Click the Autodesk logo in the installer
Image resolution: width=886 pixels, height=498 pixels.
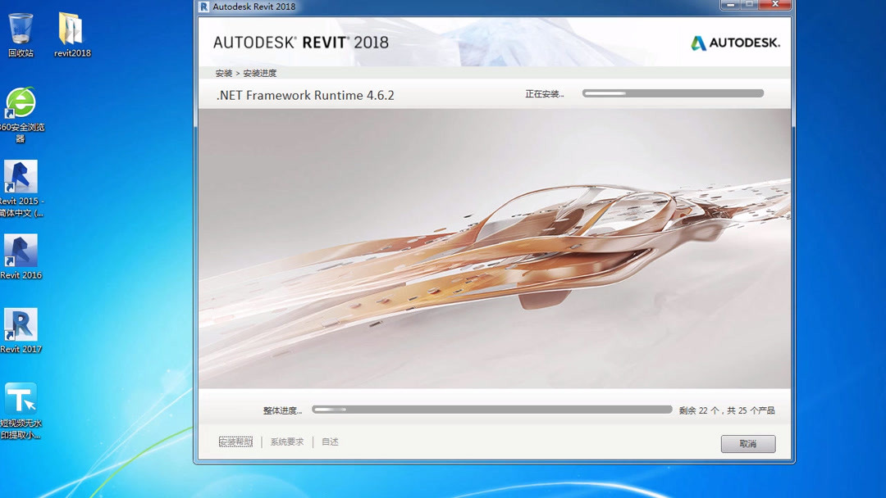pos(734,43)
